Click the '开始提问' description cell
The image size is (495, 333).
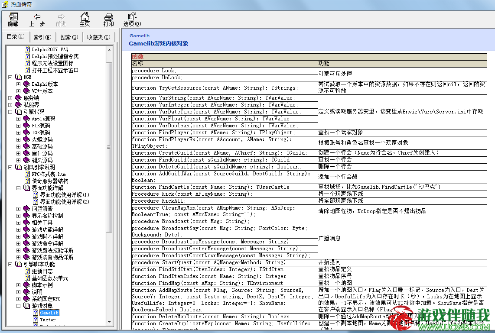coord(402,262)
